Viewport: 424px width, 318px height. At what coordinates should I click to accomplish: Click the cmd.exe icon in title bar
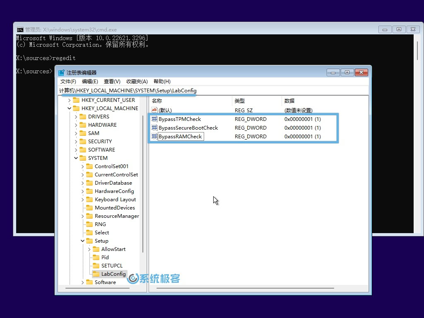click(x=20, y=29)
